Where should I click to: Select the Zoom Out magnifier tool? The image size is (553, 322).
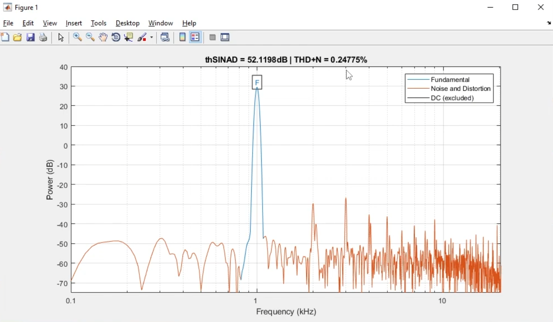point(90,37)
